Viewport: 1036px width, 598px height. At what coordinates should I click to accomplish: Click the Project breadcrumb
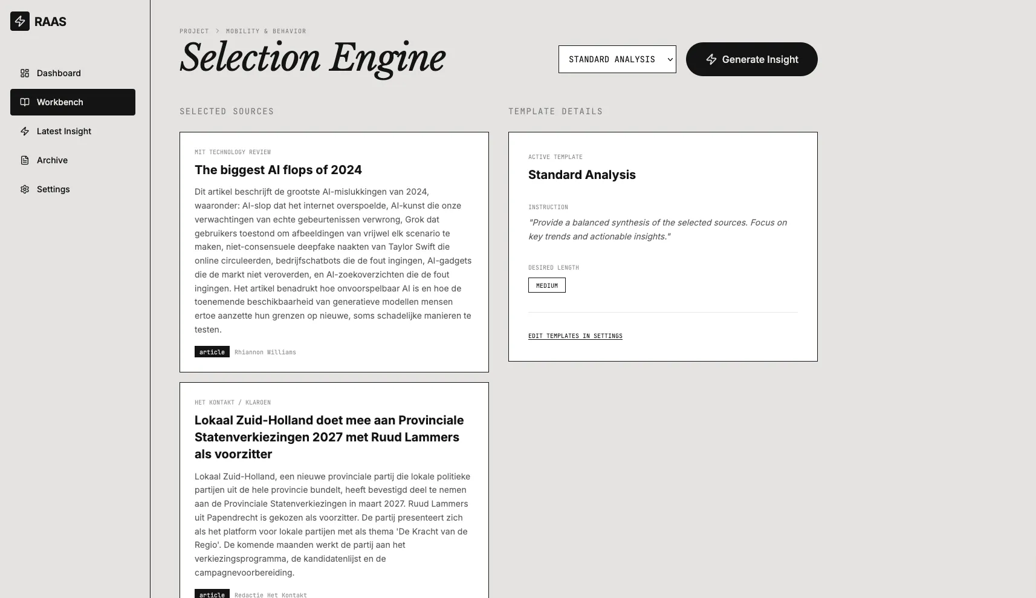194,31
